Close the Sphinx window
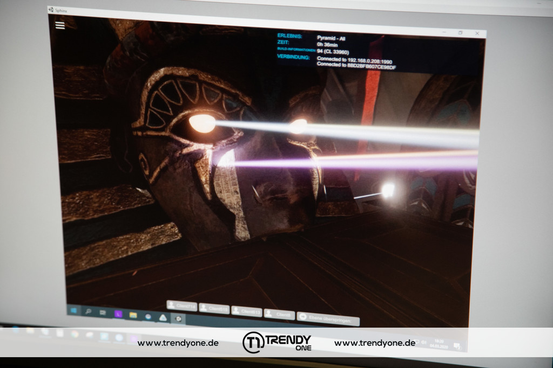The width and height of the screenshot is (553, 368). 477,33
